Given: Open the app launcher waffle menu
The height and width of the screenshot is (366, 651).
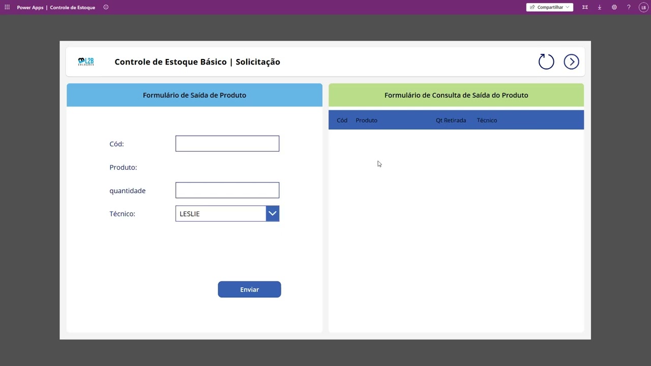Looking at the screenshot, I should point(7,7).
